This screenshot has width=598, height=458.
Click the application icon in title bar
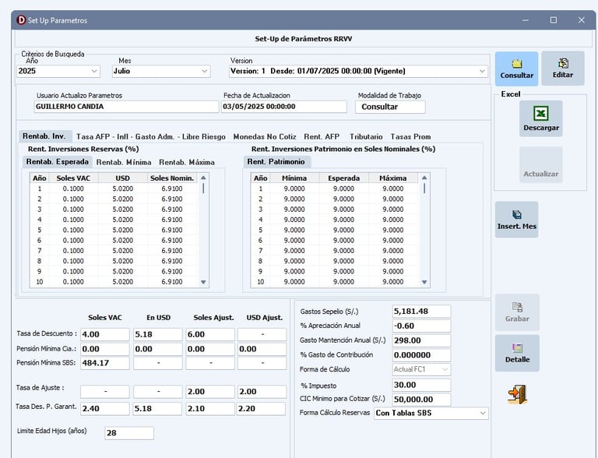tap(19, 20)
